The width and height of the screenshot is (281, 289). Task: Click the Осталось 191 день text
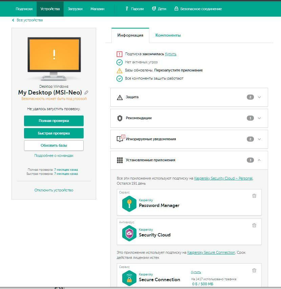tap(131, 183)
